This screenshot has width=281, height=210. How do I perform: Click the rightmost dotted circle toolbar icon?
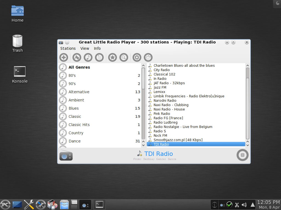pos(148,57)
